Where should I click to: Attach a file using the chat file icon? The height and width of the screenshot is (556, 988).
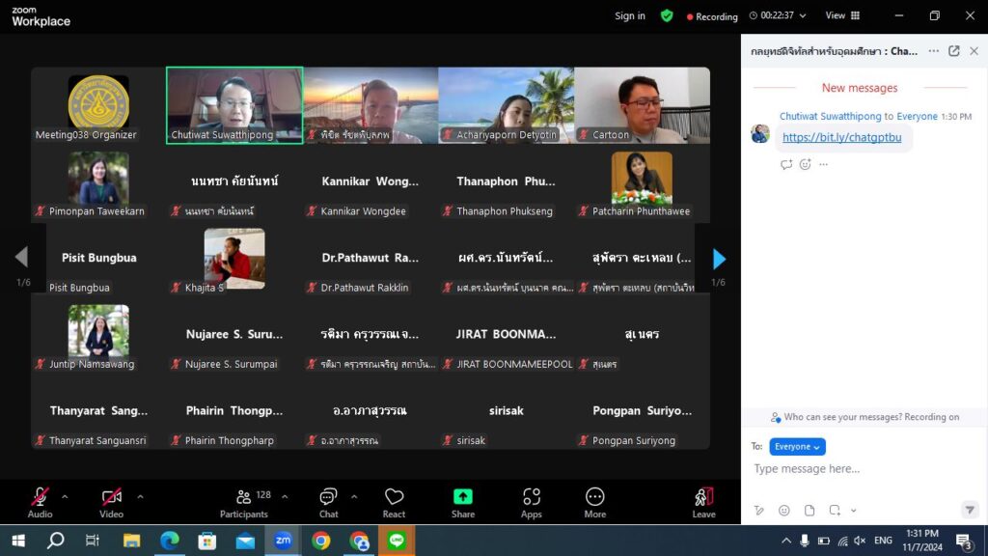[810, 511]
